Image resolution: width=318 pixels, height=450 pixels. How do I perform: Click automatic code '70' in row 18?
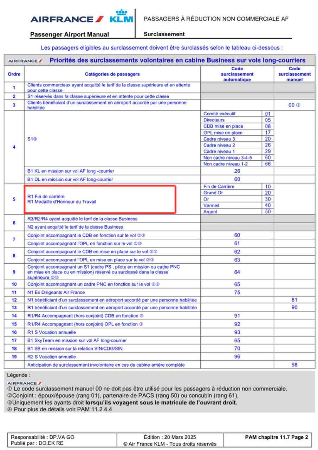point(237,348)
